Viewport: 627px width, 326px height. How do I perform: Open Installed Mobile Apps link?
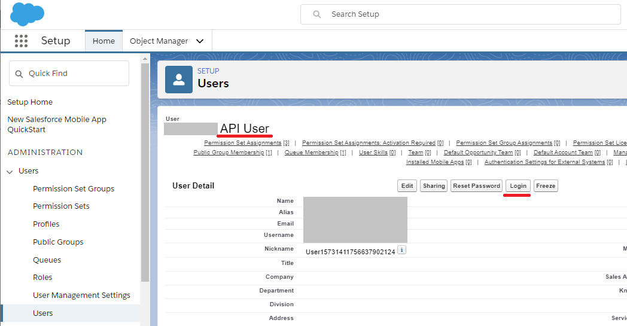[439, 162]
